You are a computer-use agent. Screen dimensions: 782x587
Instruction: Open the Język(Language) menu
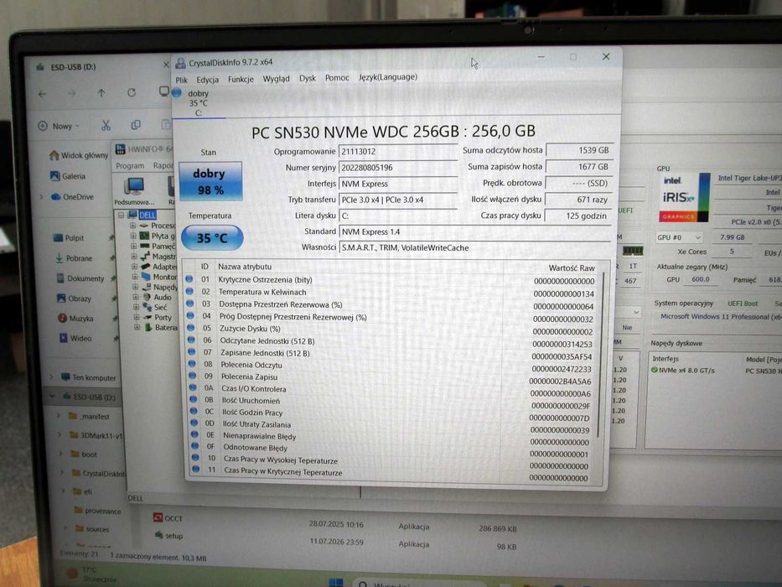388,77
